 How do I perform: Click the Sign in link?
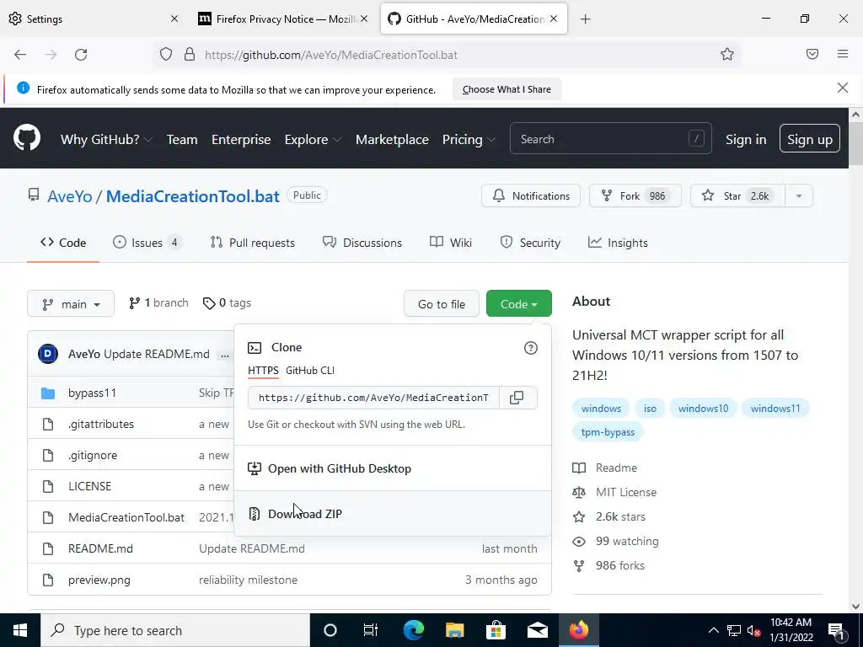746,139
